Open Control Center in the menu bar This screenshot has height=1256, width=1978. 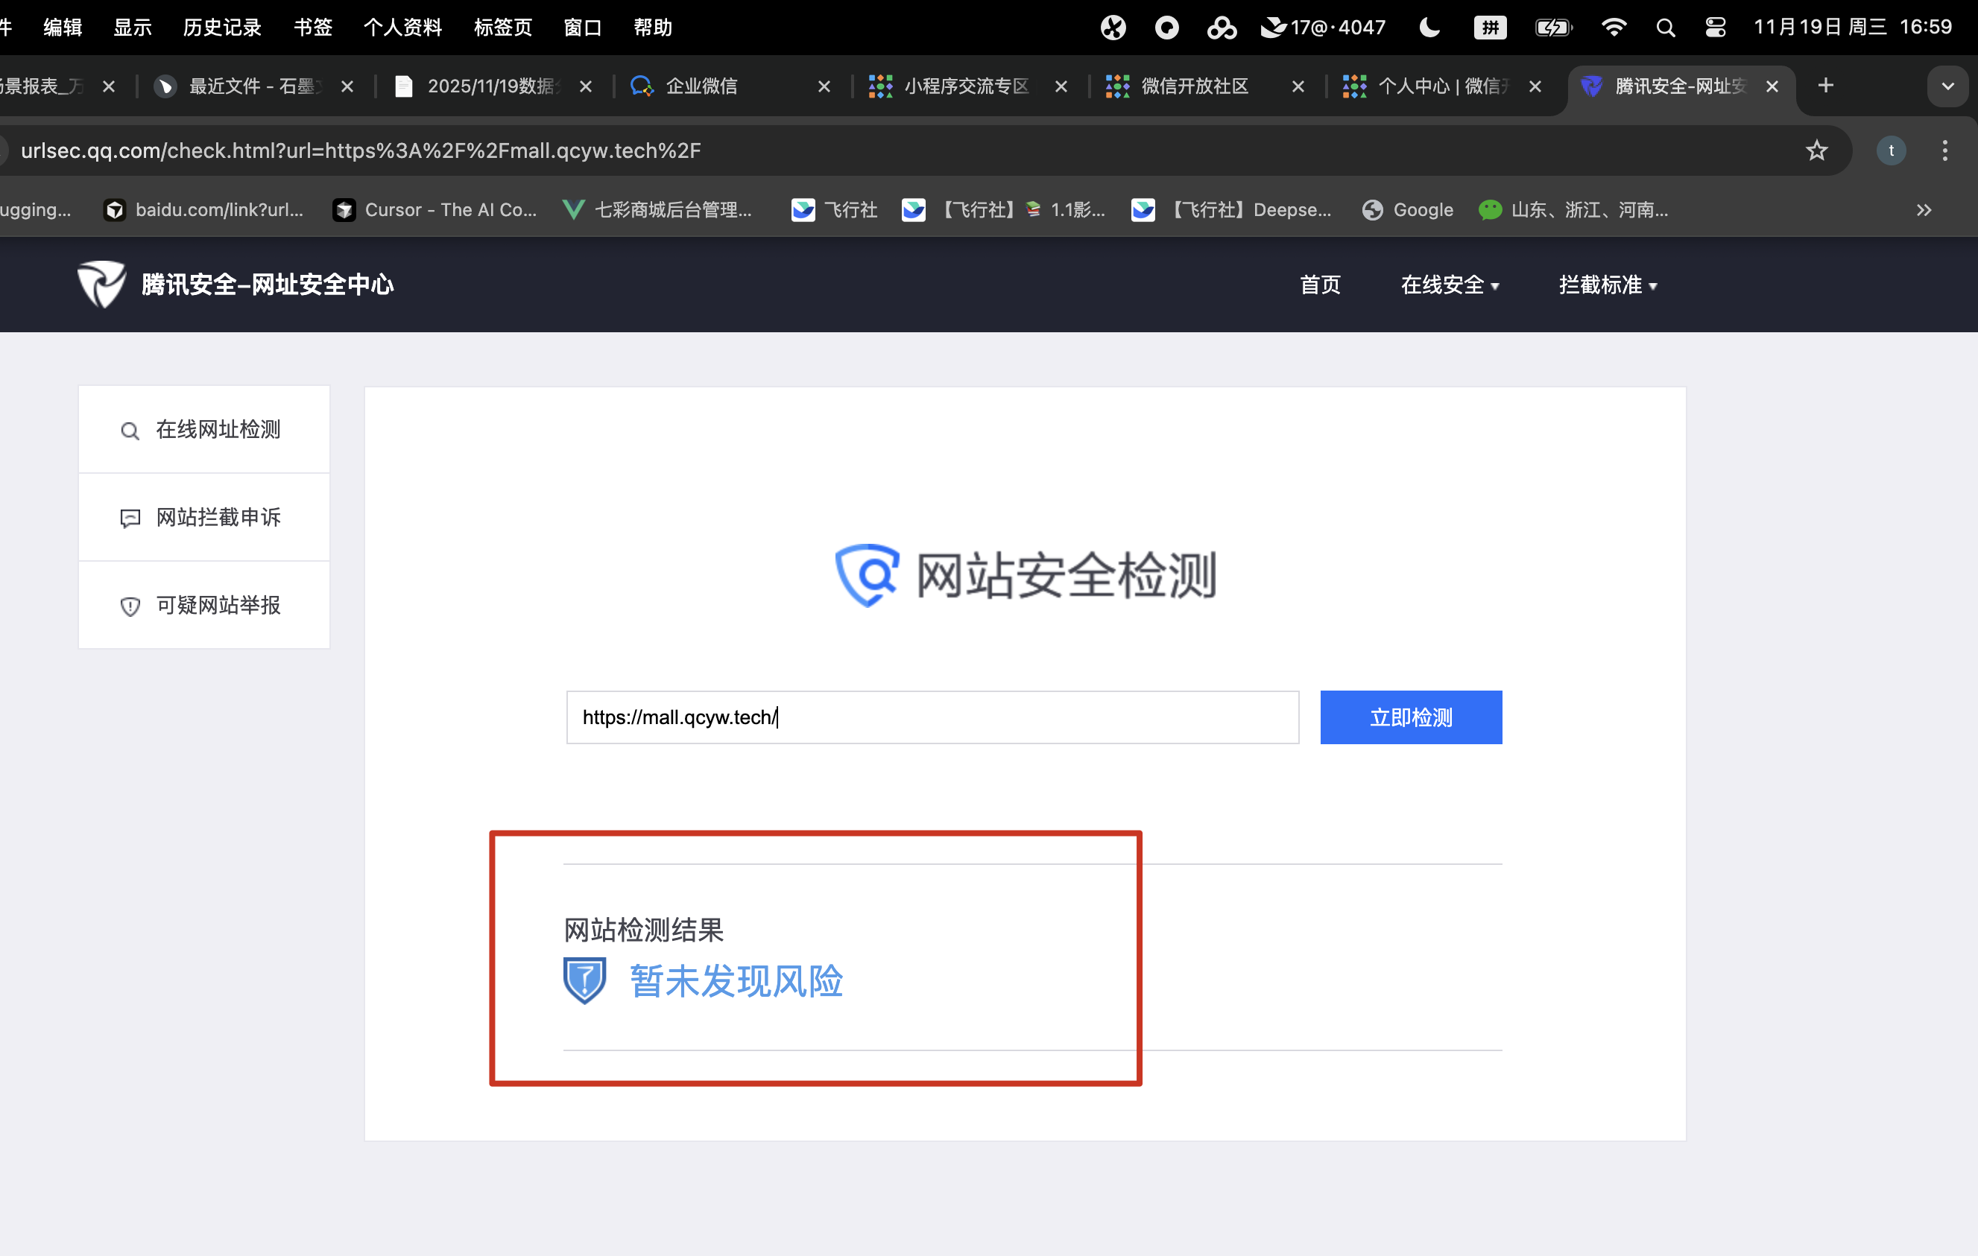click(x=1714, y=28)
